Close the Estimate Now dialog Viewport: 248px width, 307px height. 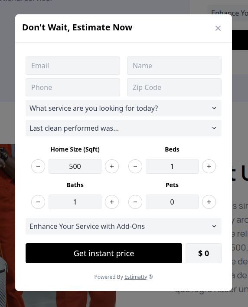(x=218, y=28)
